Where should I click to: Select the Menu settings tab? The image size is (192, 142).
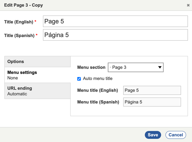point(37,75)
